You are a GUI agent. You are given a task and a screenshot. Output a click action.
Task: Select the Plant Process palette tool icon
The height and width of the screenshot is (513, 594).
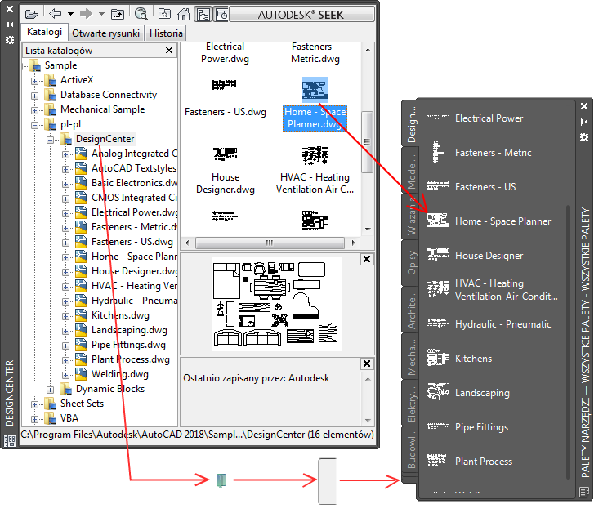pos(437,460)
